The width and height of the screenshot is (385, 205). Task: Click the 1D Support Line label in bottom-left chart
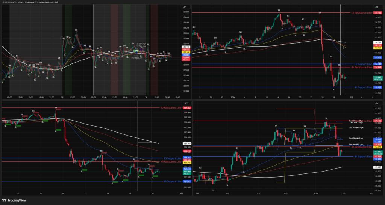click(x=173, y=158)
